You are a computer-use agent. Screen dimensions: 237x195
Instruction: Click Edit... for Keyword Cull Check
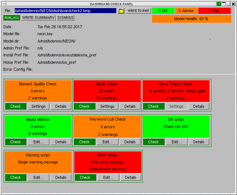click(x=107, y=142)
